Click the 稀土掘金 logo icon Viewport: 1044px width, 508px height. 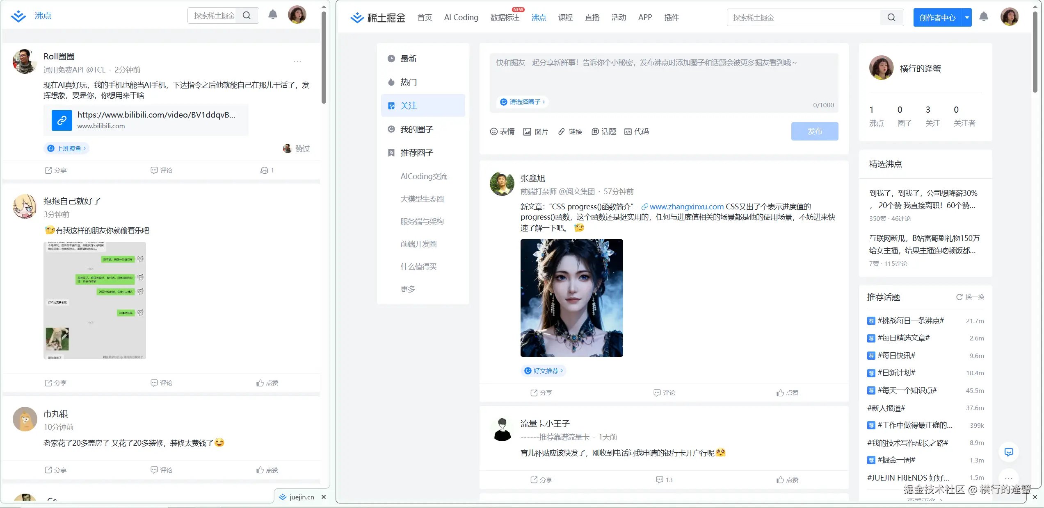(x=356, y=17)
